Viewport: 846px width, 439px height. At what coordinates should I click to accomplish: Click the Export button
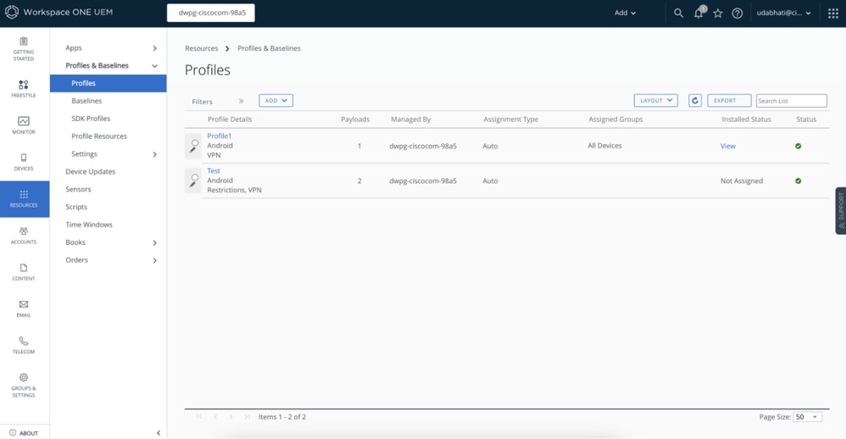tap(729, 100)
